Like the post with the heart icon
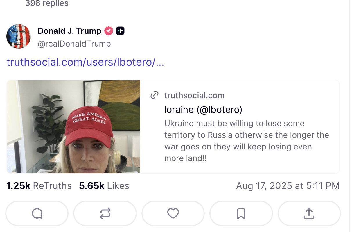352x232 pixels. pyautogui.click(x=173, y=214)
